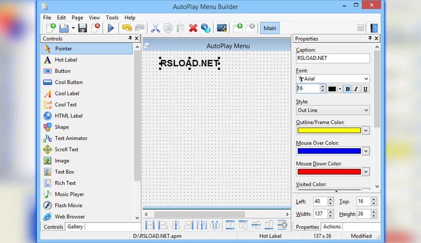This screenshot has height=243, width=421.
Task: Paste control from the clipboard icon
Action: pyautogui.click(x=180, y=28)
